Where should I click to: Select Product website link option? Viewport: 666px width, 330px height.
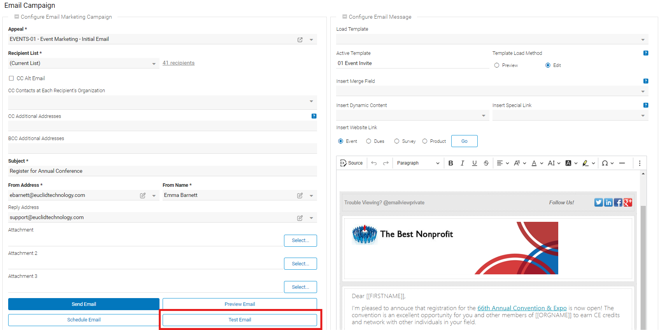tap(425, 141)
